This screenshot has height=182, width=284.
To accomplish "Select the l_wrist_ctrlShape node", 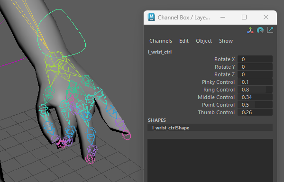I will (x=210, y=127).
